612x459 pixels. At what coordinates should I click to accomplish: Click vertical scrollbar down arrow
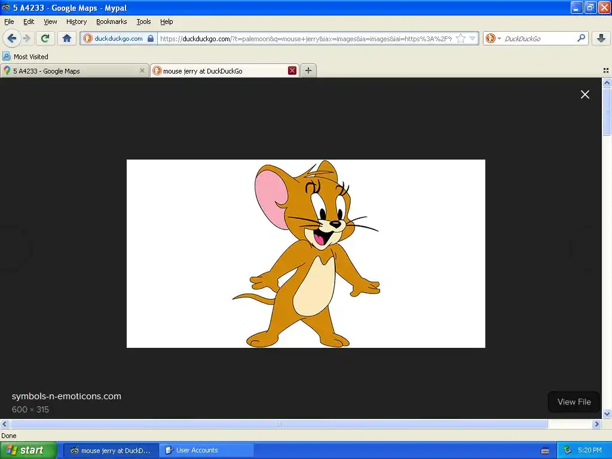(x=607, y=414)
